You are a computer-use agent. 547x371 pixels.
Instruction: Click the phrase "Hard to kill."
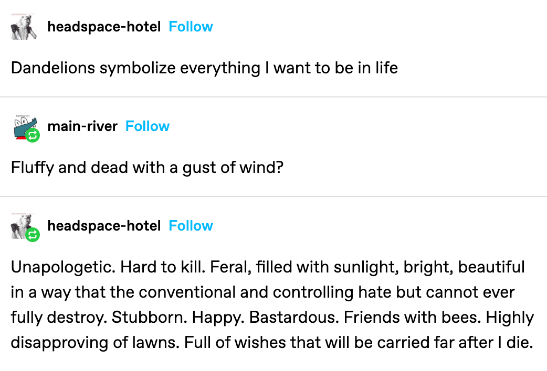[x=163, y=267]
